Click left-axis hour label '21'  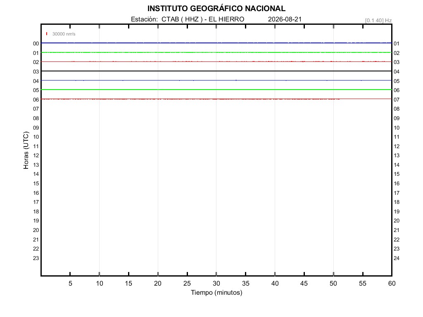click(x=36, y=240)
